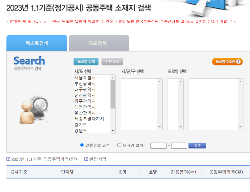
Task: Click the 시/군/구 list scroll-down arrow
Action: click(x=159, y=127)
